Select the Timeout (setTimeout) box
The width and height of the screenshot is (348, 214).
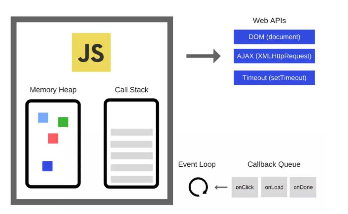click(x=274, y=78)
